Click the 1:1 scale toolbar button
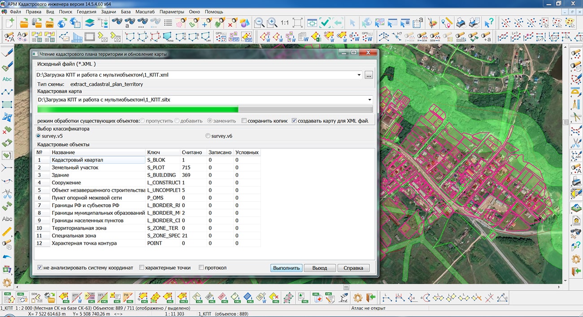 pos(285,22)
